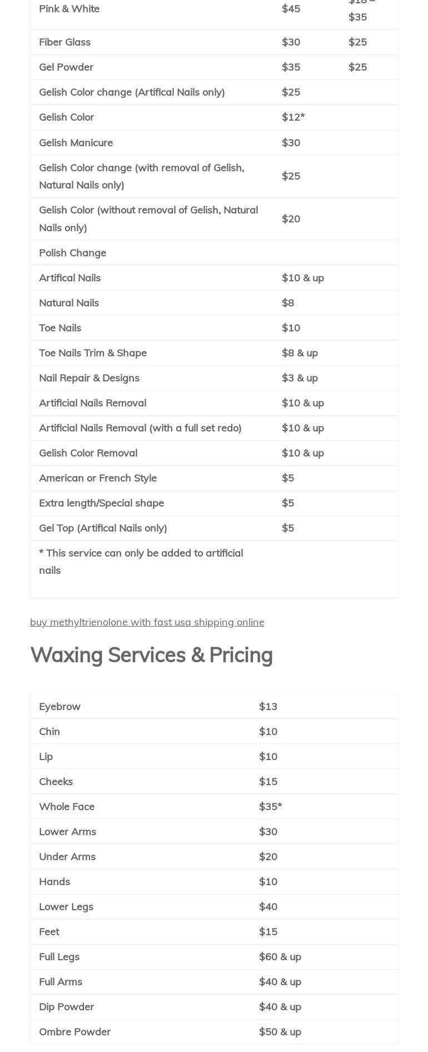Select the American or French Style entry

click(x=98, y=478)
